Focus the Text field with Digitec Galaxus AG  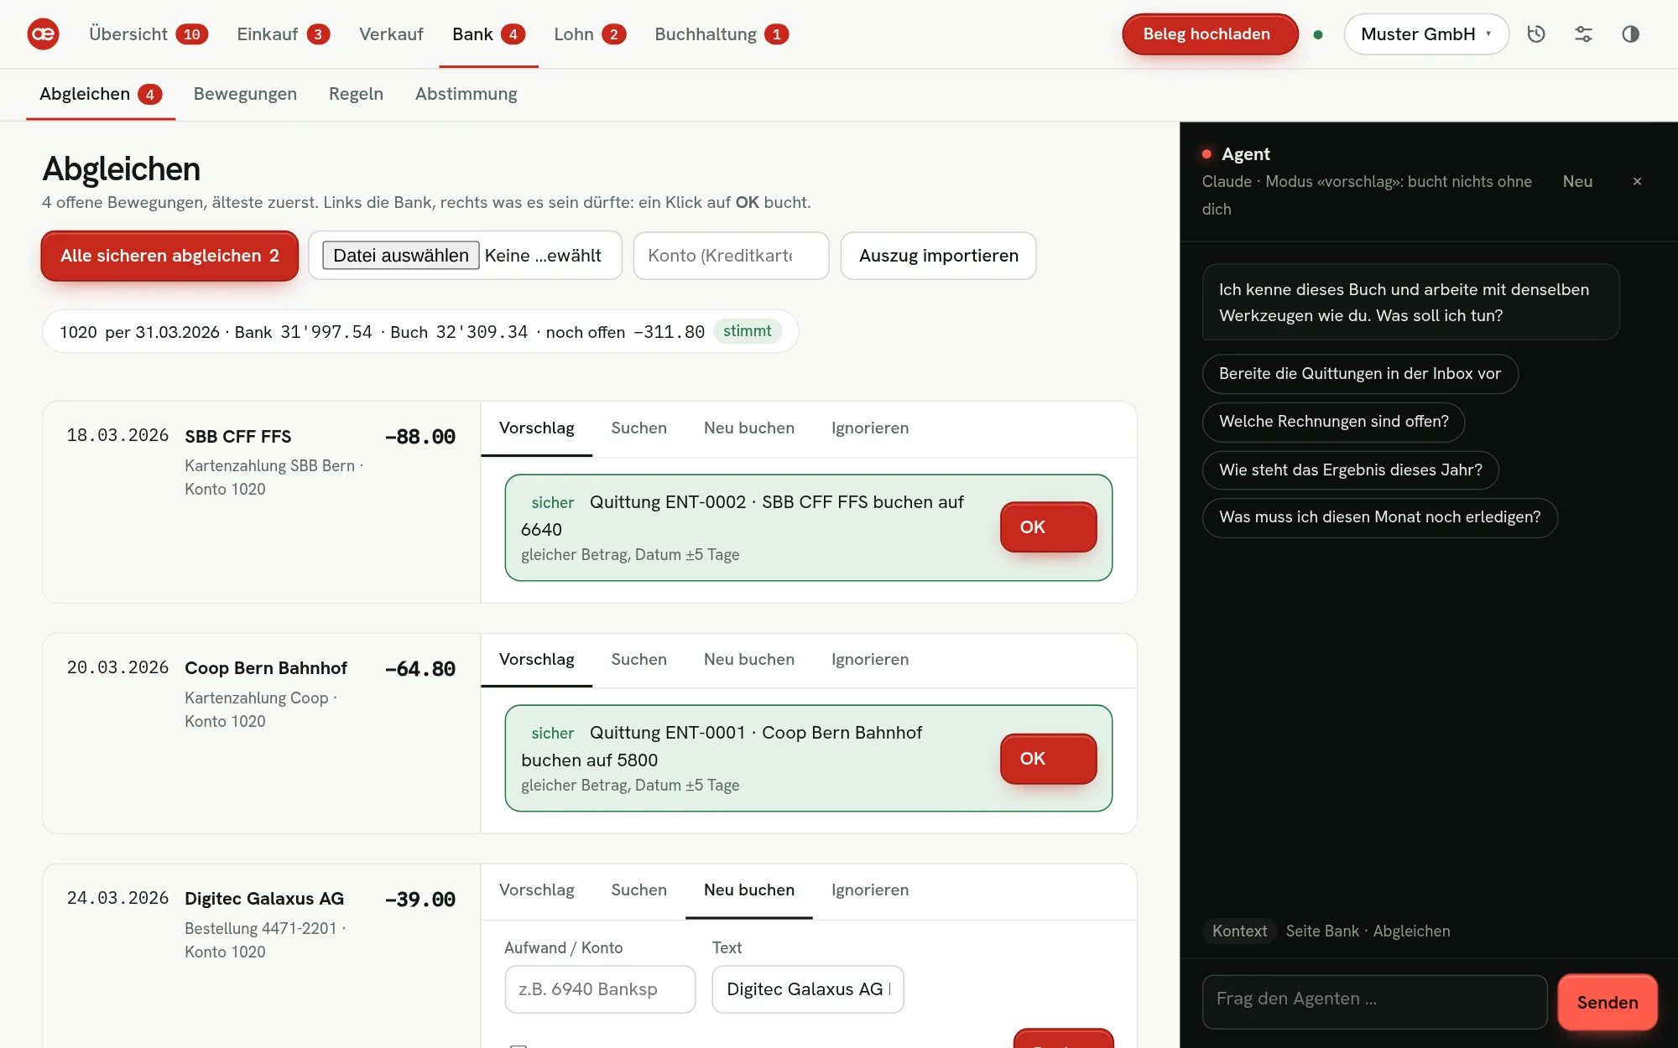coord(808,989)
